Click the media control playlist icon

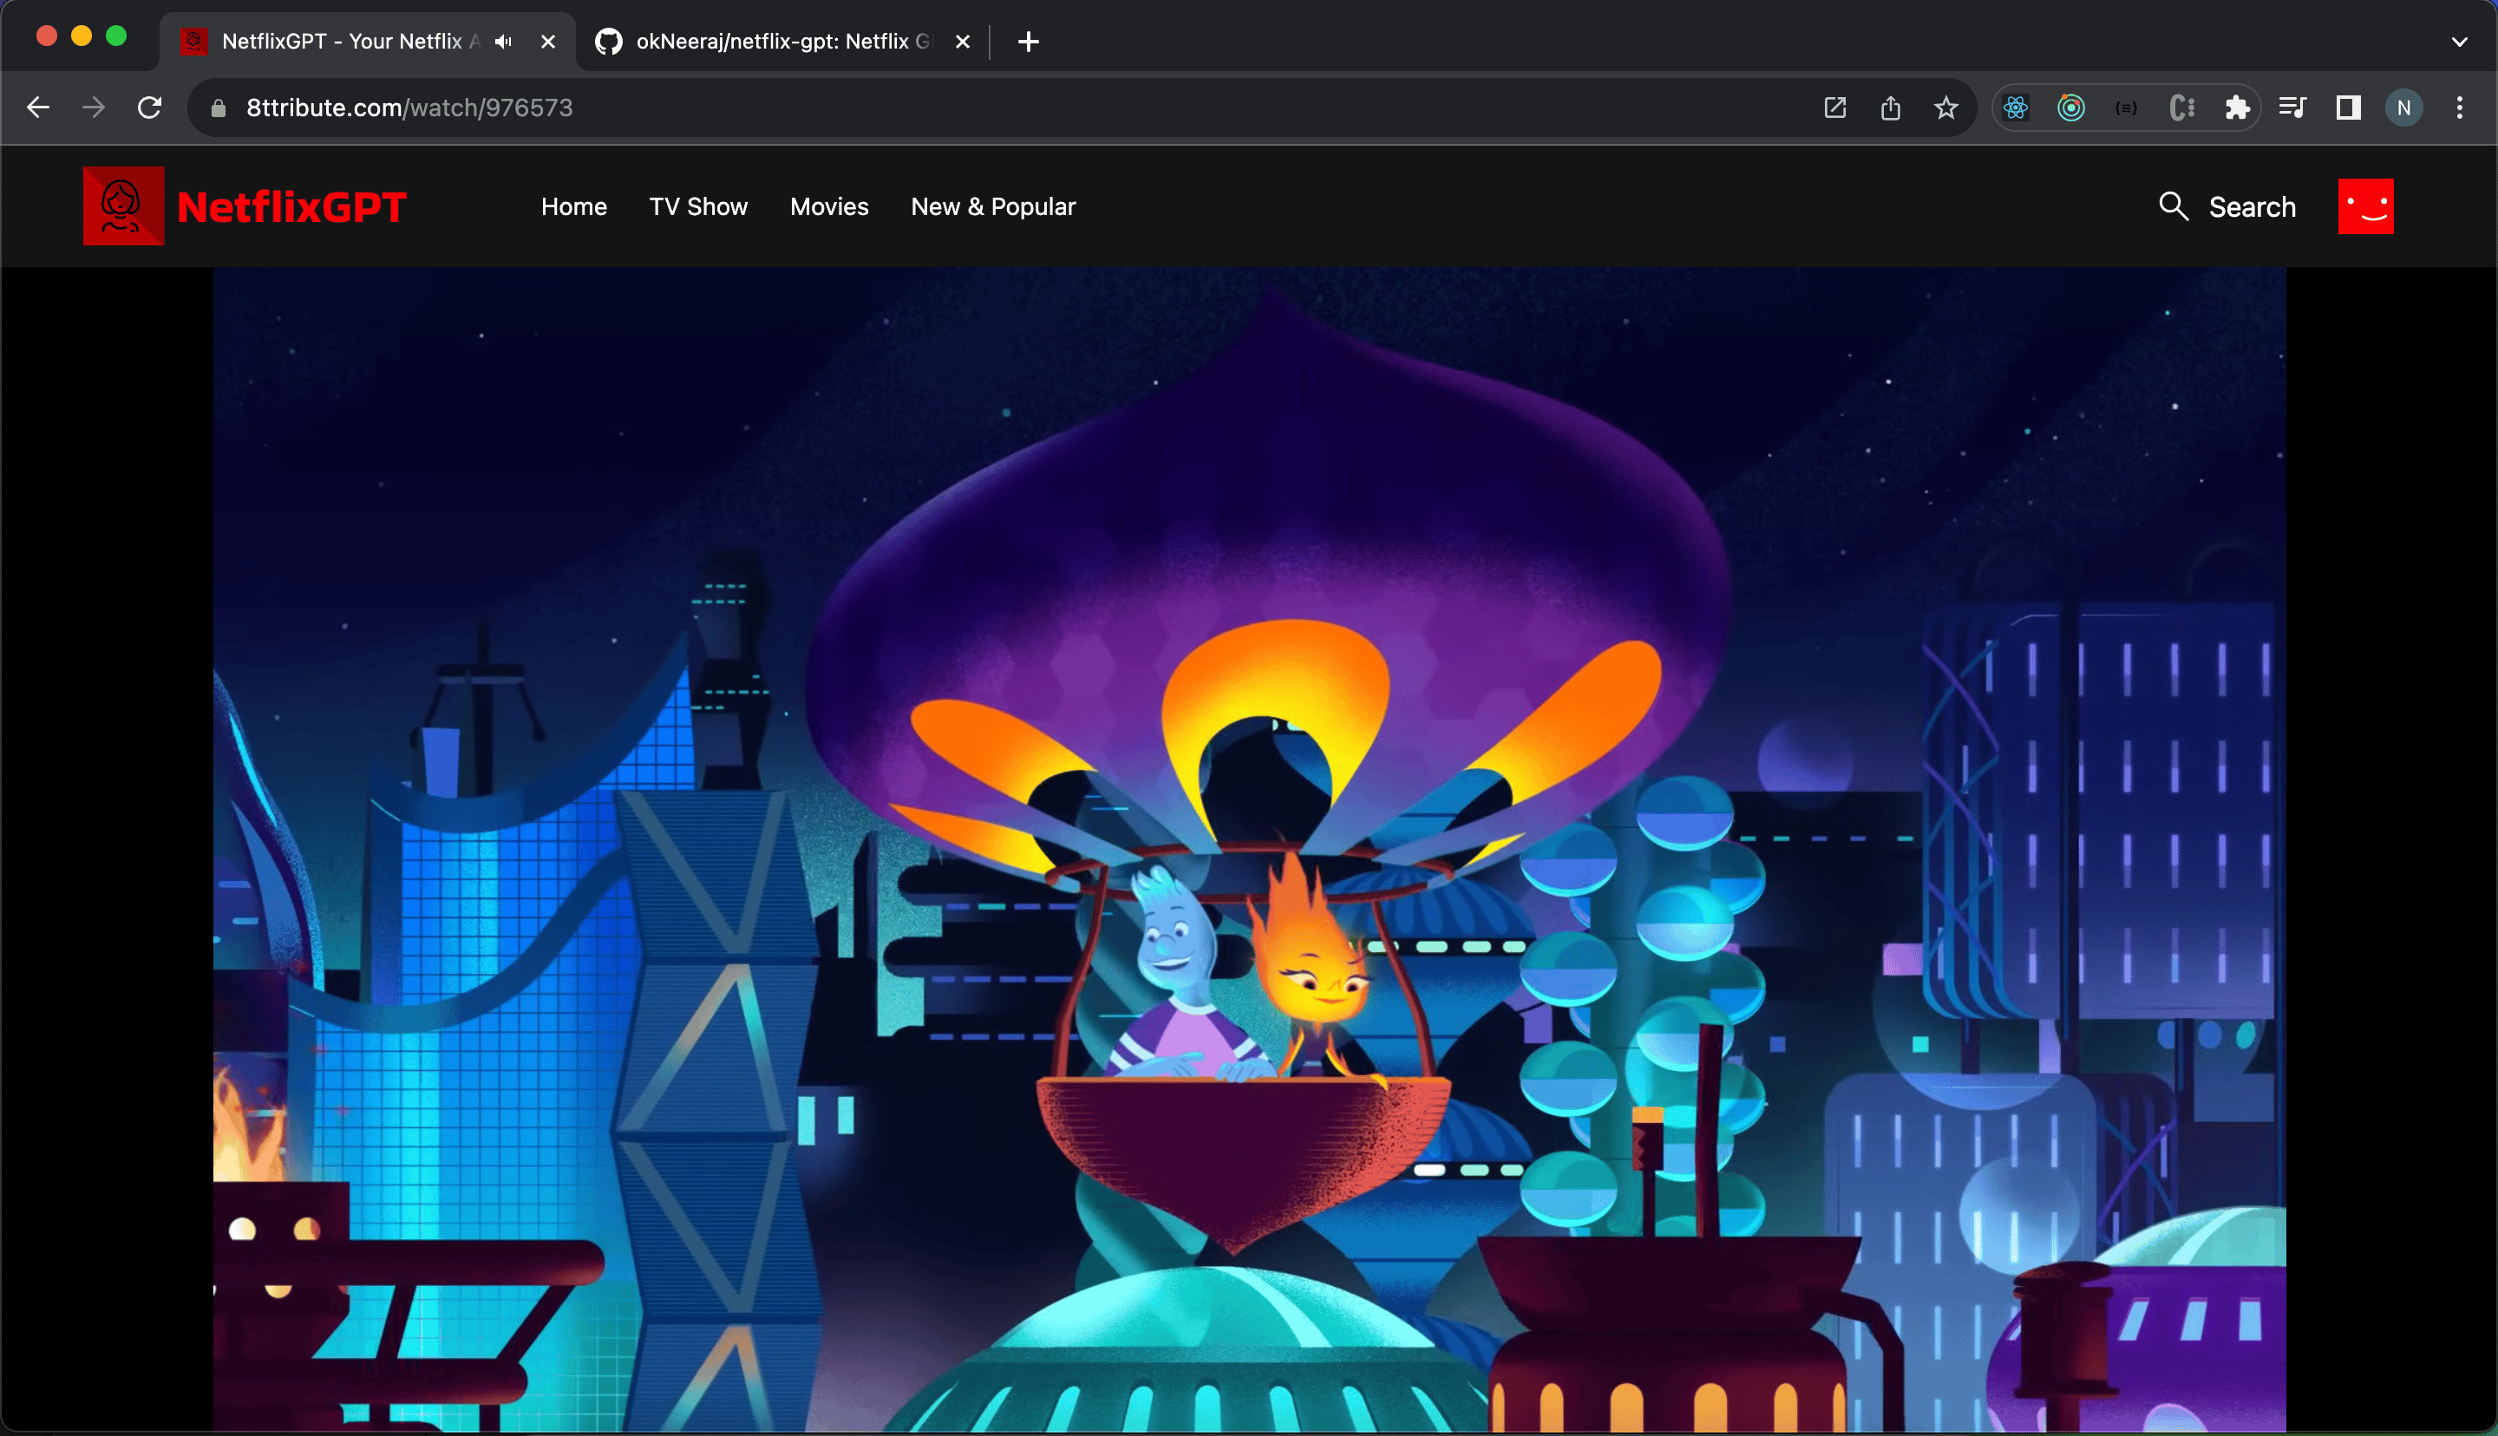pos(2293,108)
